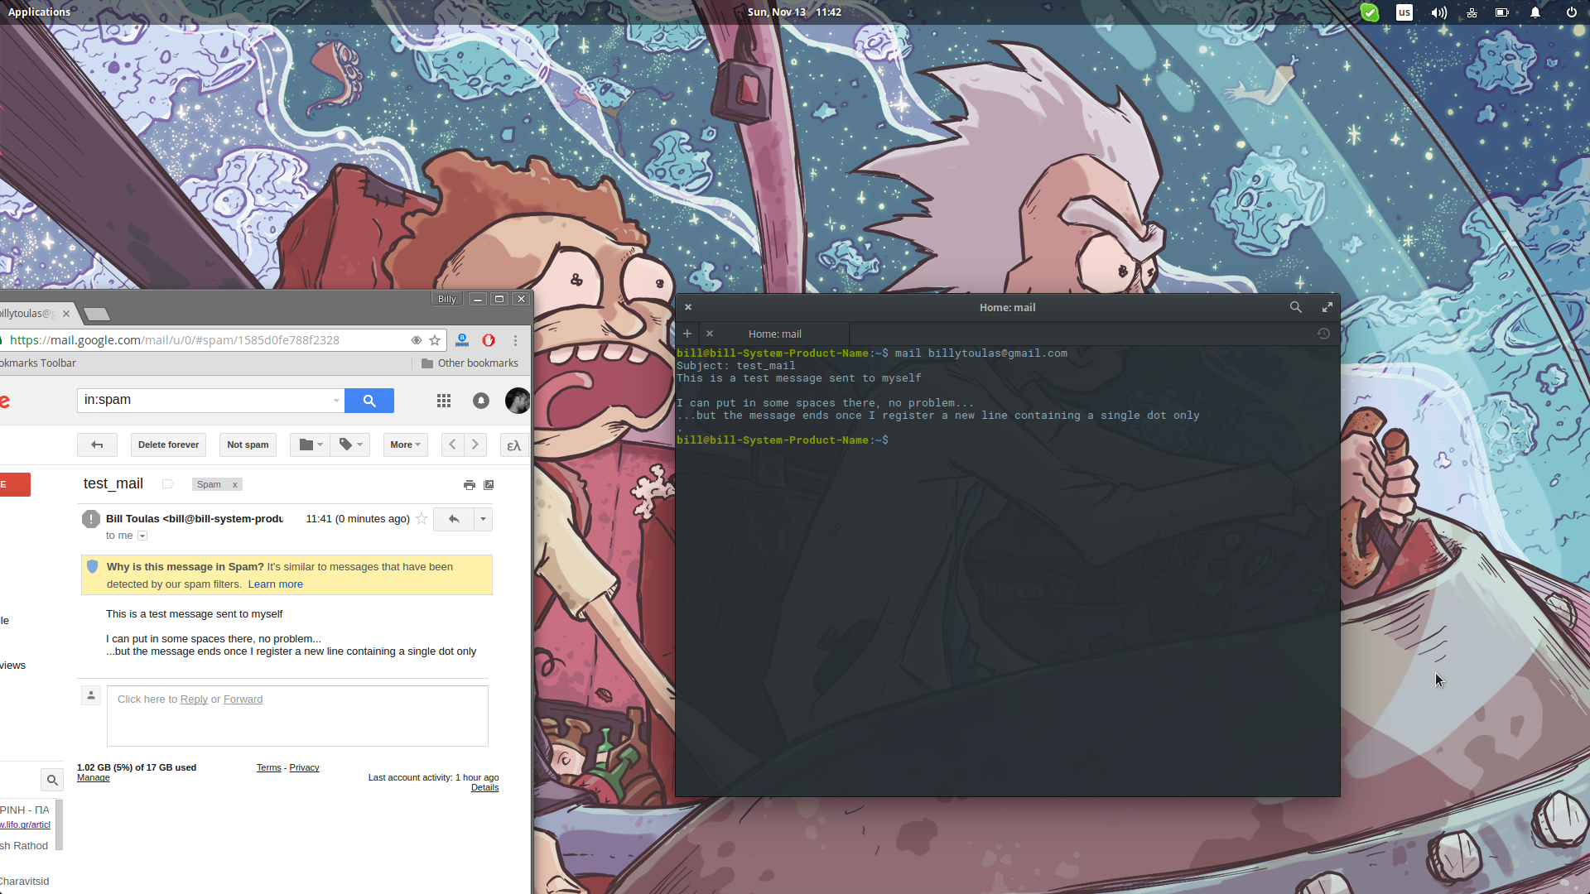
Task: Open the volume indicator in top panel
Action: (x=1439, y=12)
